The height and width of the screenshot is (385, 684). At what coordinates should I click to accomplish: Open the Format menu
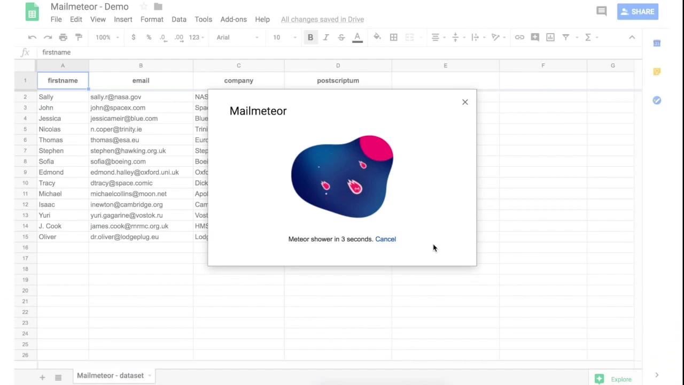[152, 19]
